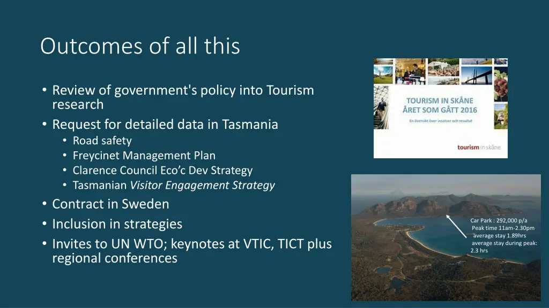
Task: Click the 'Request for detailed data in Tasmania' bullet
Action: point(165,124)
